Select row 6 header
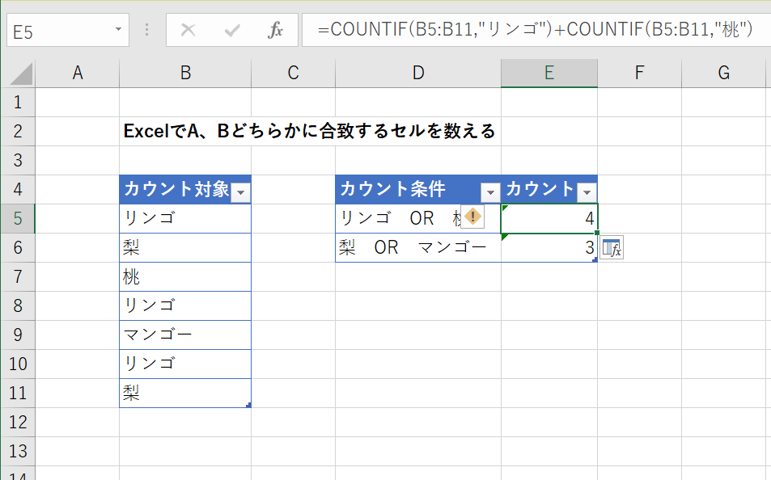This screenshot has height=480, width=771. click(x=18, y=247)
